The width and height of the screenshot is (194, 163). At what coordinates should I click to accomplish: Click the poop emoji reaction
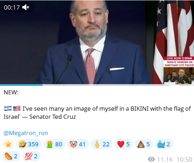tap(143, 144)
